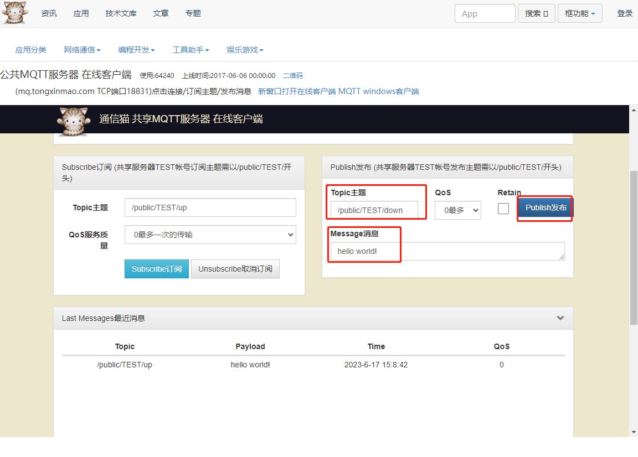Click Unsubscribe取消订阅 button

coord(235,269)
